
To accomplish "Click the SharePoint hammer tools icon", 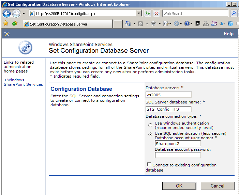I will pos(7,34).
